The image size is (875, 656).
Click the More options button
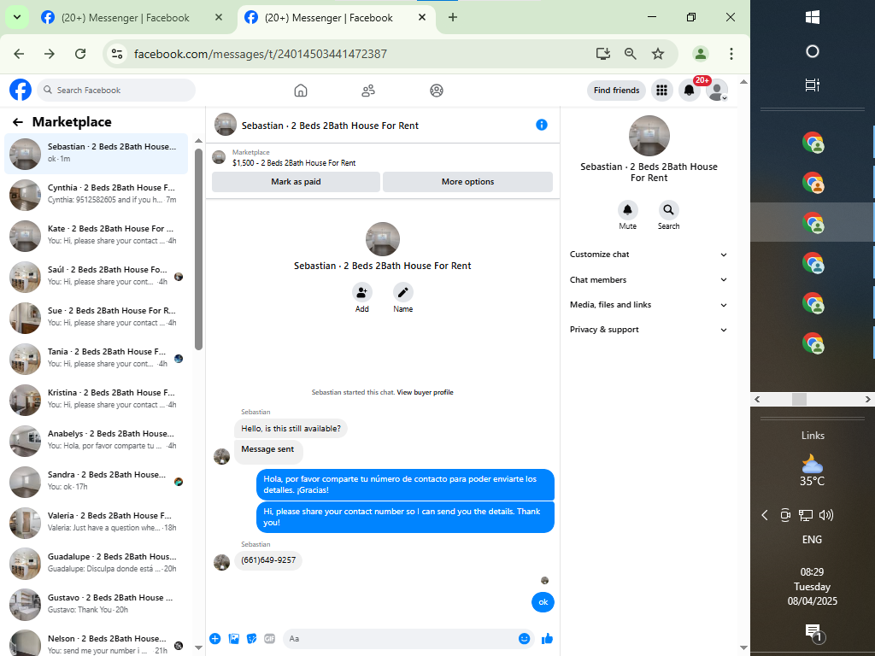pyautogui.click(x=467, y=182)
